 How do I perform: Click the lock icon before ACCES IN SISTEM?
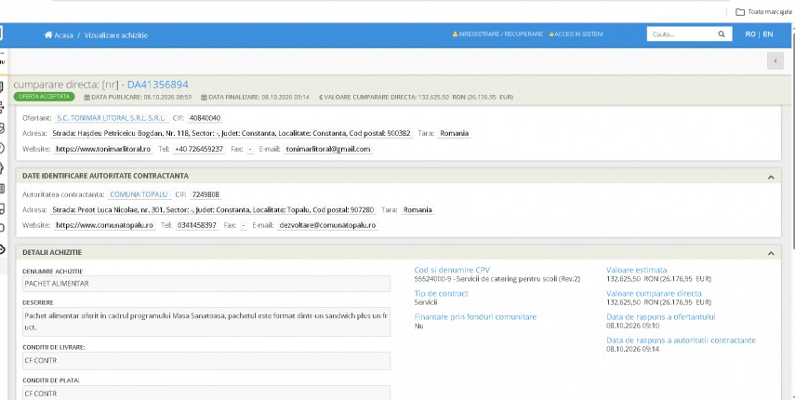(551, 34)
